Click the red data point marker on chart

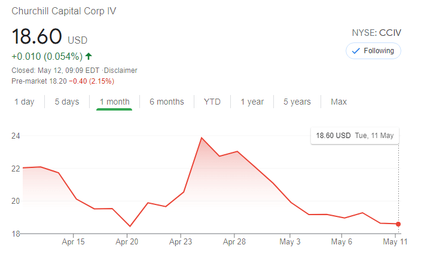(x=398, y=224)
